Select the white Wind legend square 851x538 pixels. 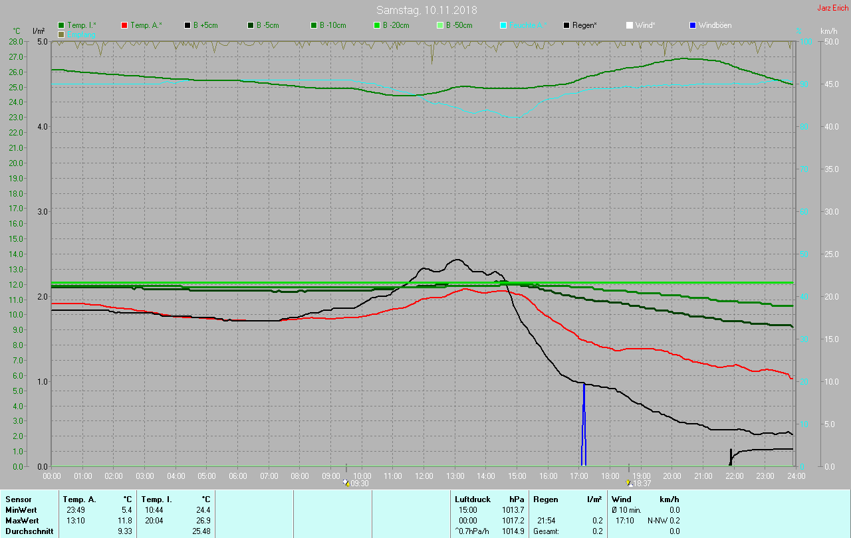(630, 25)
